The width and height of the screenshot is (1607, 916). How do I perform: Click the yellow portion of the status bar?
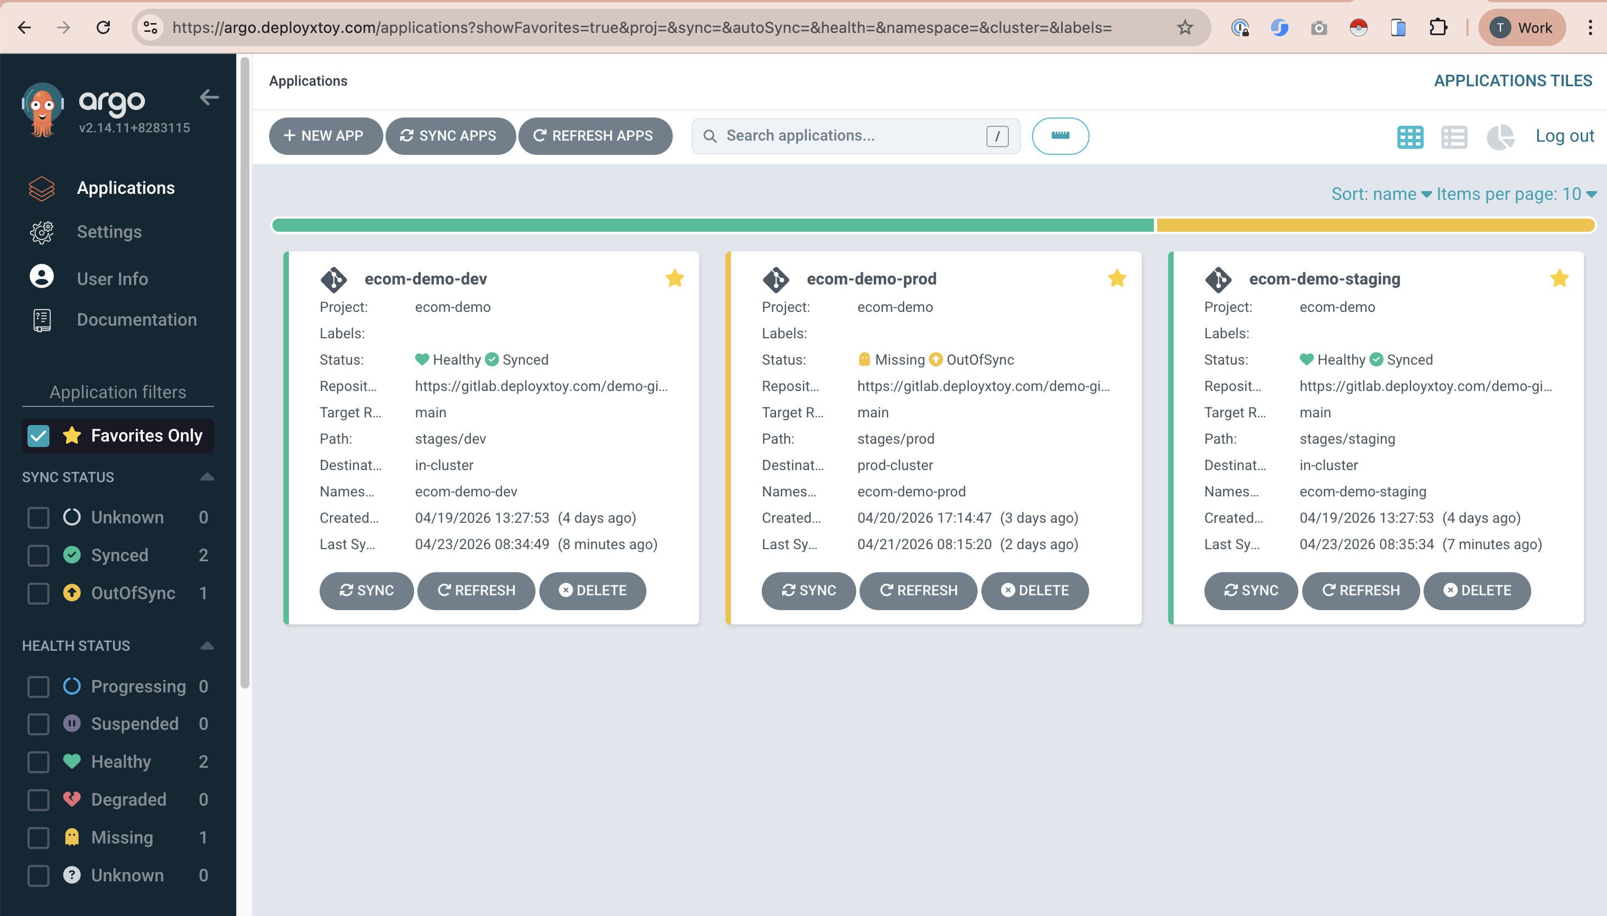1372,224
